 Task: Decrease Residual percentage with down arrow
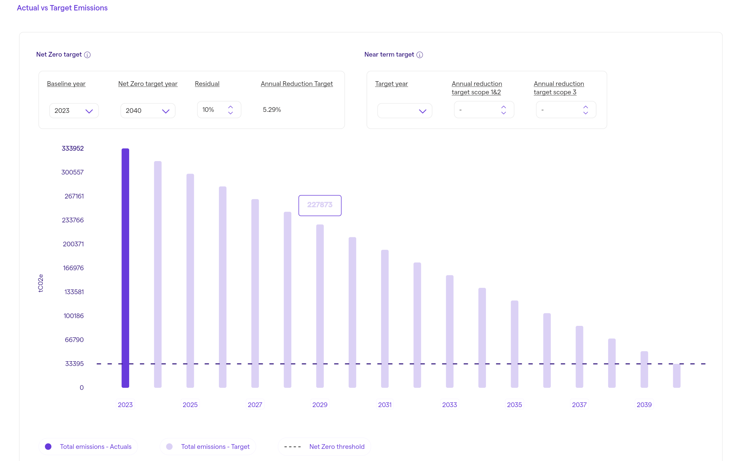(x=230, y=113)
